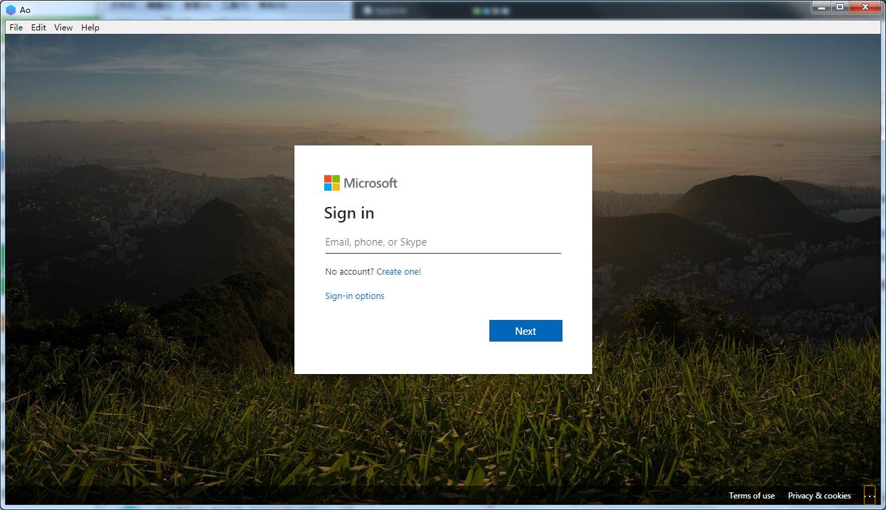Close the Ao window

pos(866,7)
